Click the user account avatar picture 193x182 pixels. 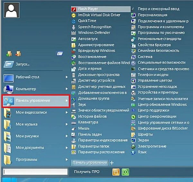click(x=12, y=10)
